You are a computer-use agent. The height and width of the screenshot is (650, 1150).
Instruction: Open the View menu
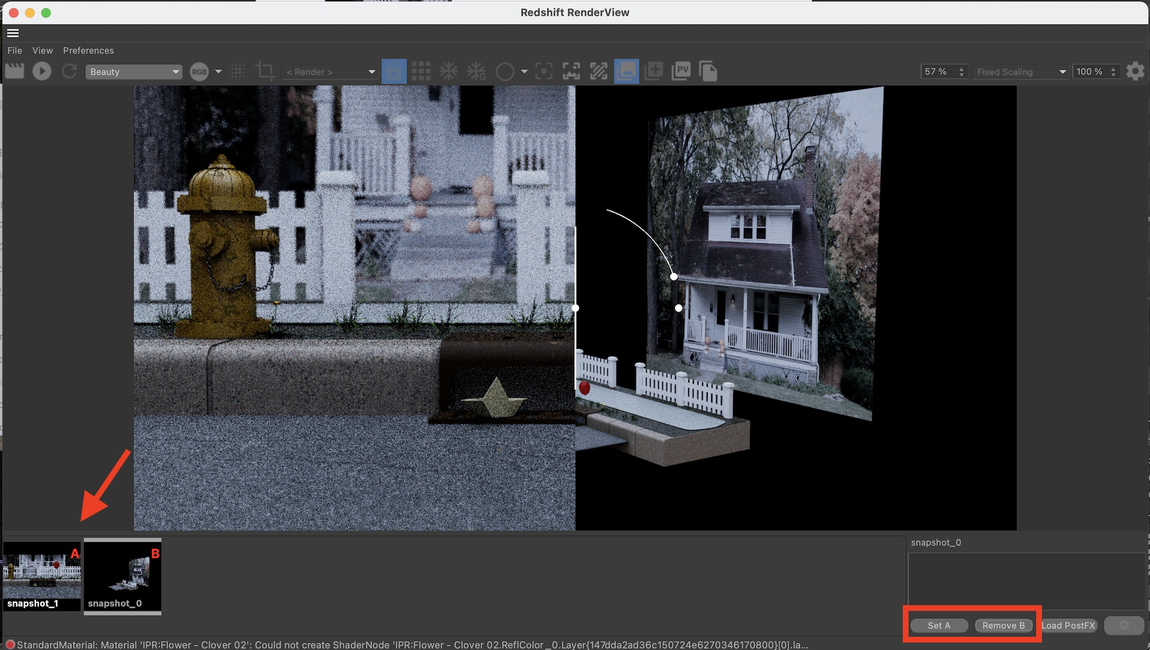43,51
